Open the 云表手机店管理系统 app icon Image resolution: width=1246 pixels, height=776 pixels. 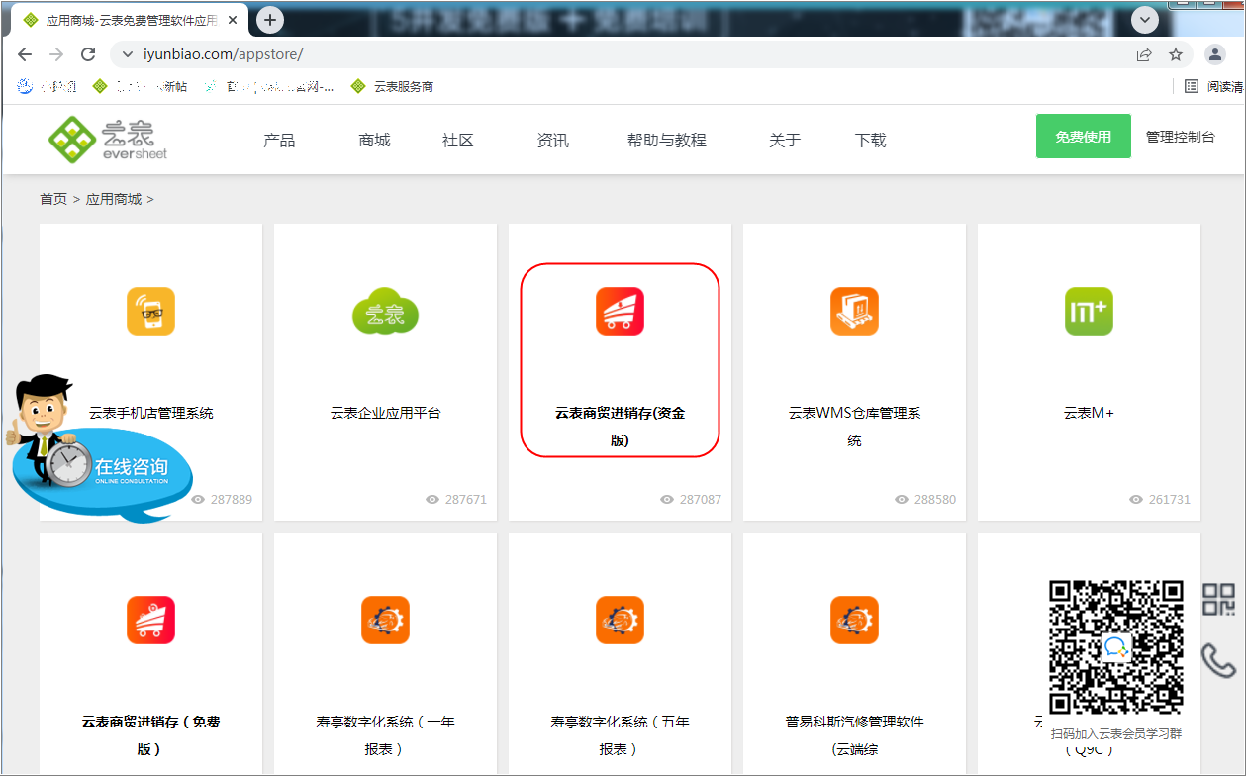coord(150,311)
